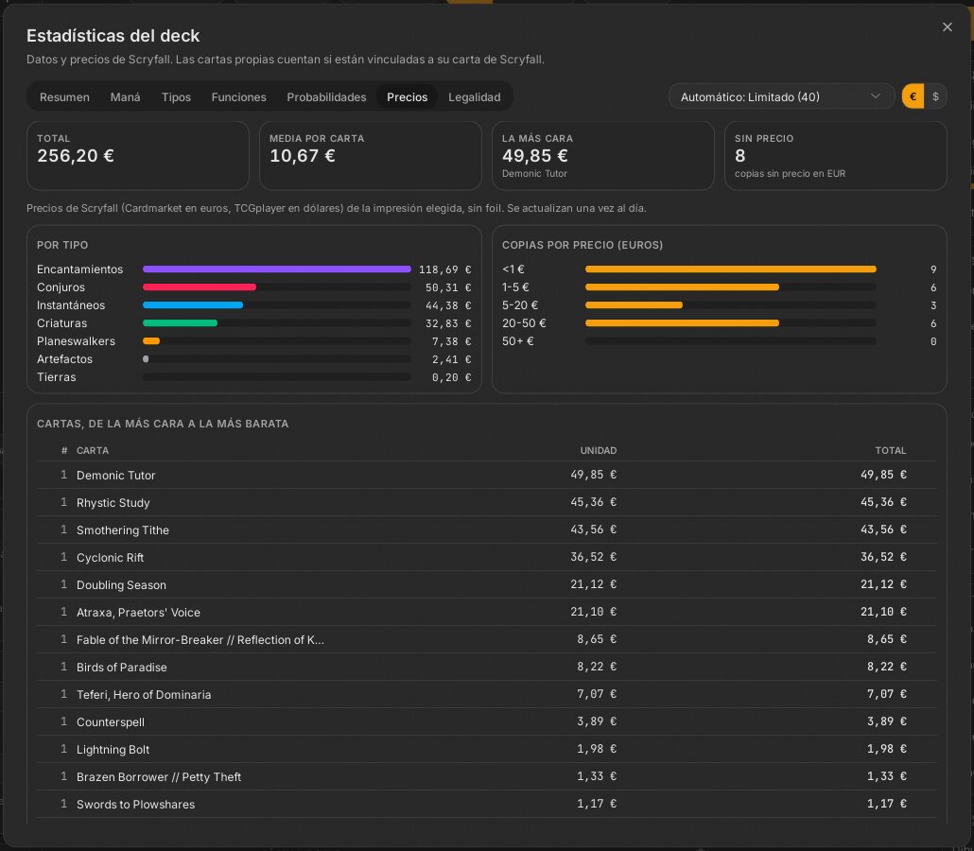Open the Probabilidades tab

pyautogui.click(x=326, y=96)
